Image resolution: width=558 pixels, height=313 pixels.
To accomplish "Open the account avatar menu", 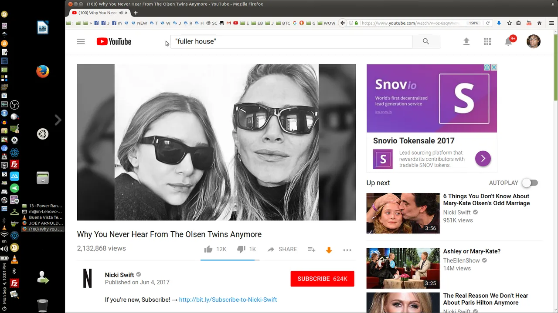I will click(534, 41).
